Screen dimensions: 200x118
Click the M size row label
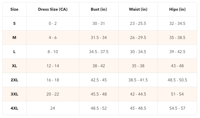coord(14,38)
